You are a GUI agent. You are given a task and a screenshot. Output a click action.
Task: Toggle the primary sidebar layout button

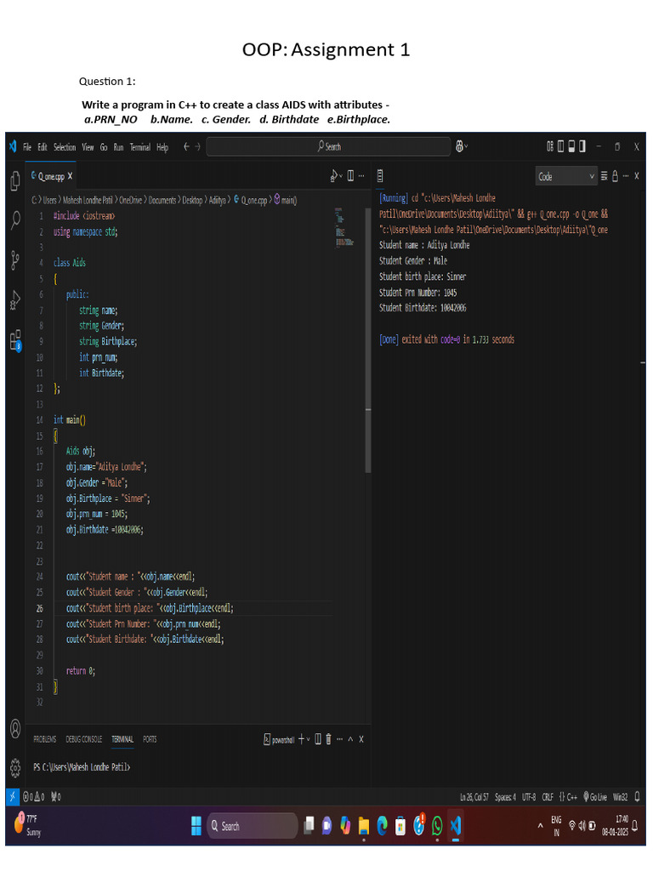pyautogui.click(x=561, y=146)
